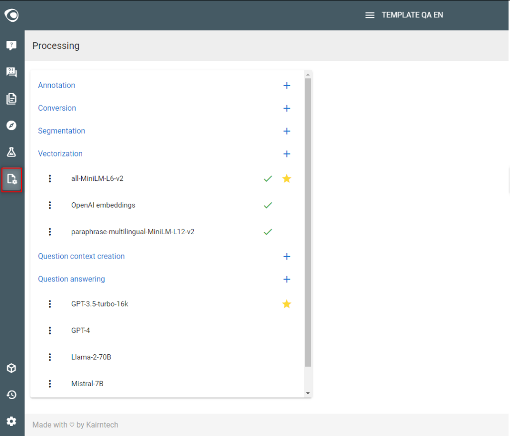Open the Segmentation section heading
The image size is (510, 436).
(61, 131)
